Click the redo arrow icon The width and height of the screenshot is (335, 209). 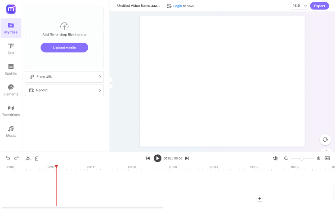point(17,158)
